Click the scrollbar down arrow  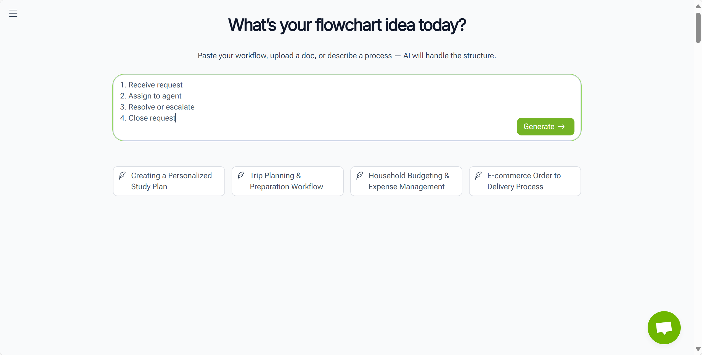[x=698, y=348]
